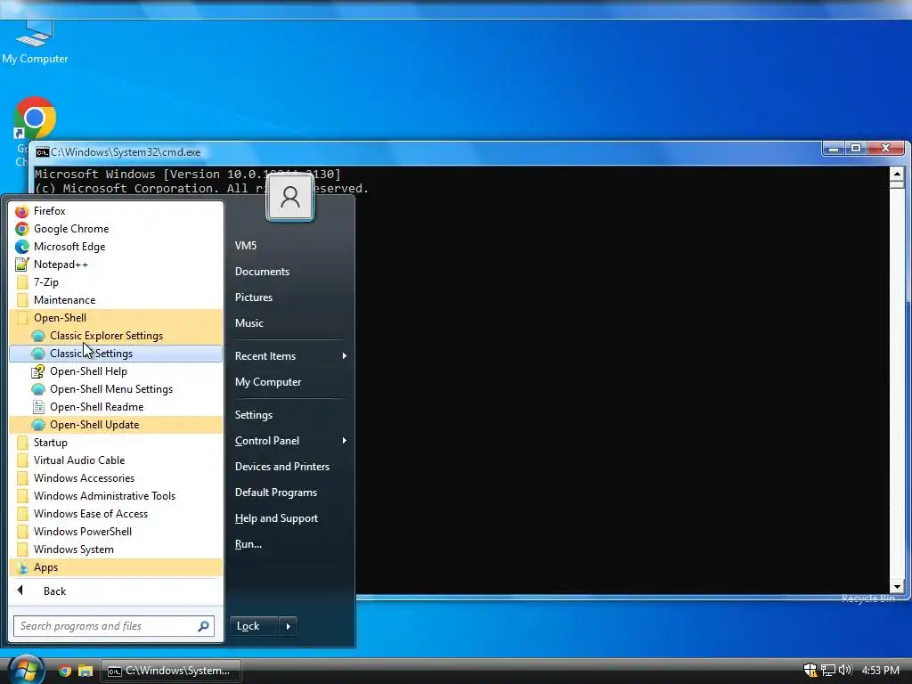
Task: Expand the Maintenance folder
Action: [x=116, y=300]
